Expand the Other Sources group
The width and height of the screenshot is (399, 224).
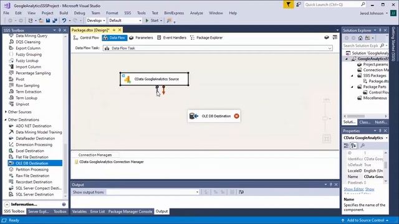[6, 112]
